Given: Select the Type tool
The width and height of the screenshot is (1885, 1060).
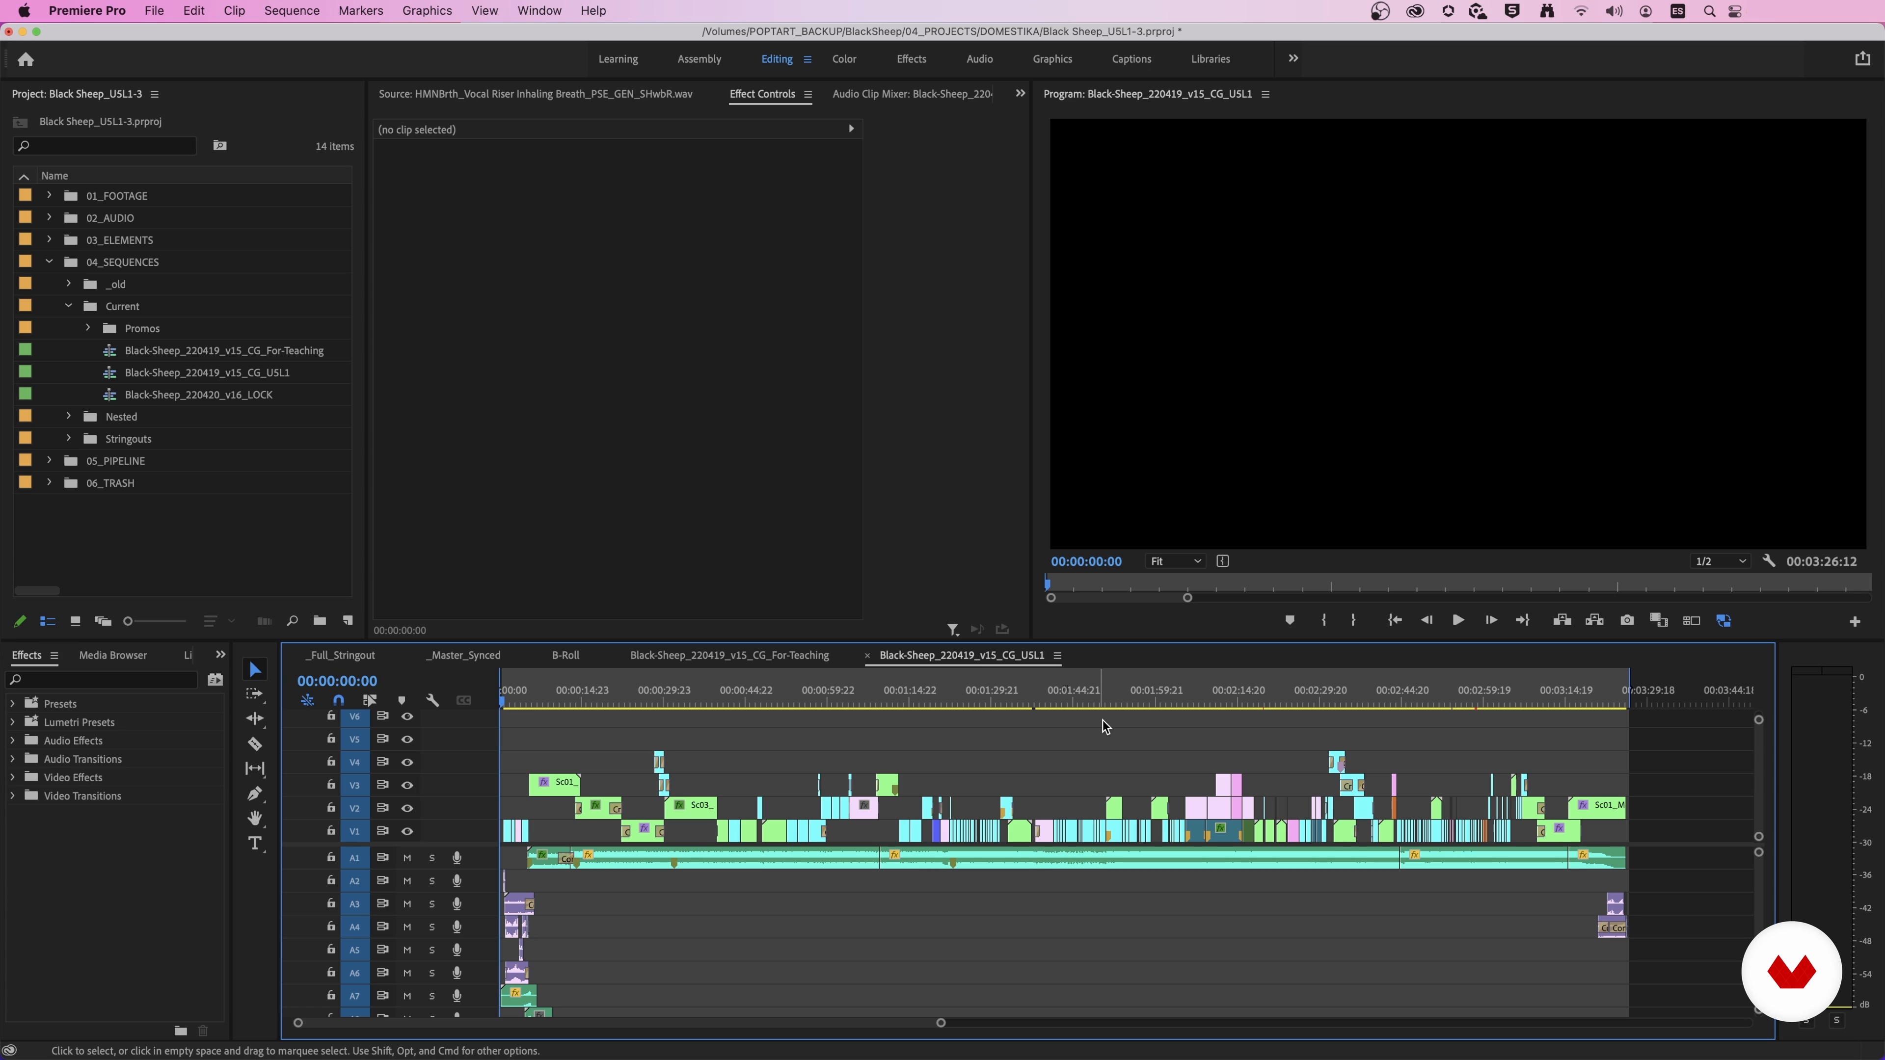Looking at the screenshot, I should 255,844.
